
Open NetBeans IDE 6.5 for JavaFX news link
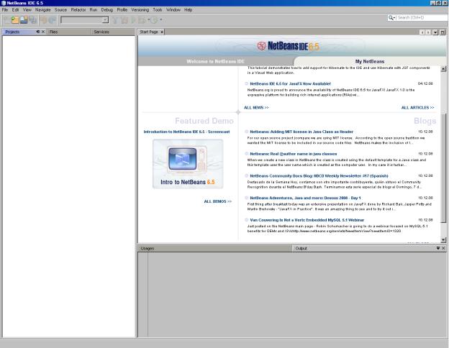[291, 84]
